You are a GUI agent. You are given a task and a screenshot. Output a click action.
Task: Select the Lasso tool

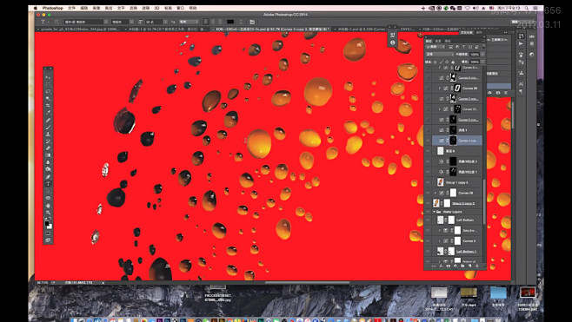click(x=48, y=91)
